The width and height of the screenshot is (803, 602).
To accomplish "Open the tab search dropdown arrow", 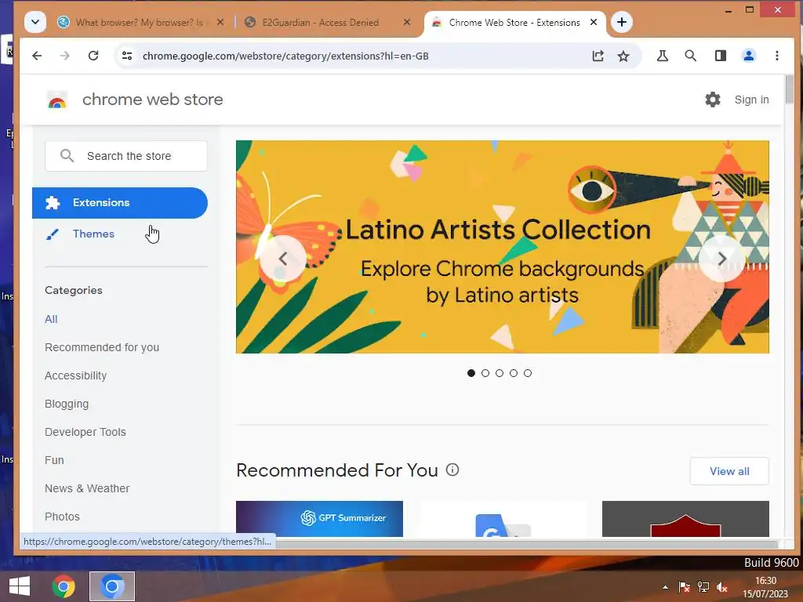I will (x=35, y=22).
